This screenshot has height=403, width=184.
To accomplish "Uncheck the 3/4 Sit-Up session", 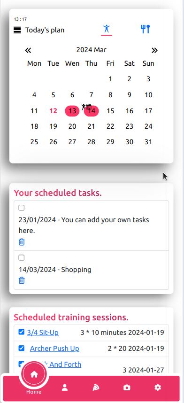I will click(22, 332).
